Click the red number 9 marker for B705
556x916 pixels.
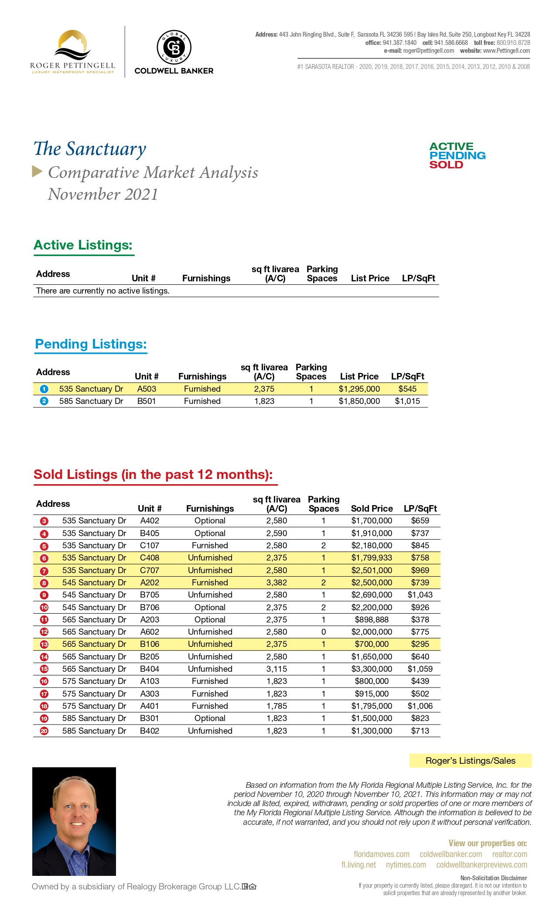(x=44, y=595)
